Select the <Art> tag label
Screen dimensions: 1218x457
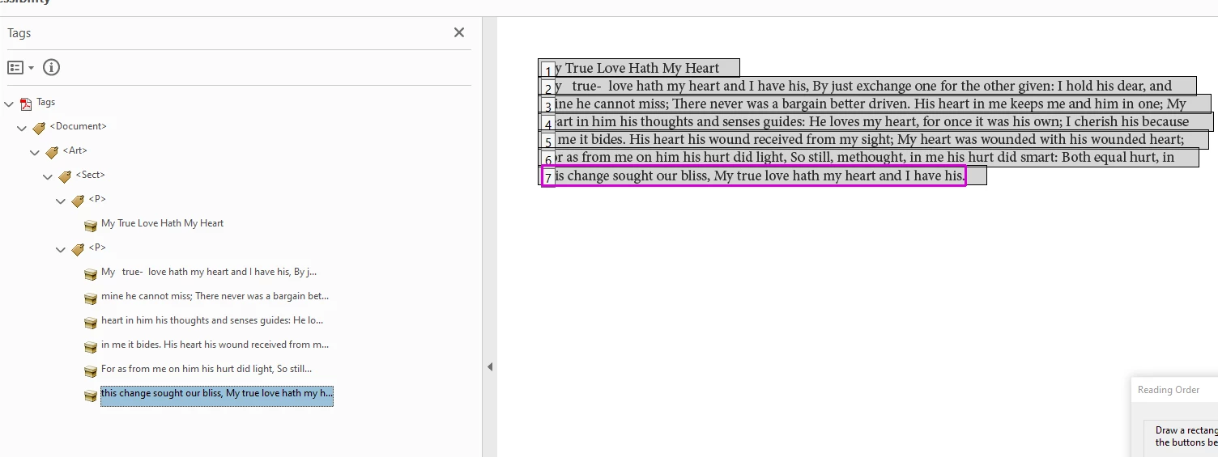coord(75,150)
